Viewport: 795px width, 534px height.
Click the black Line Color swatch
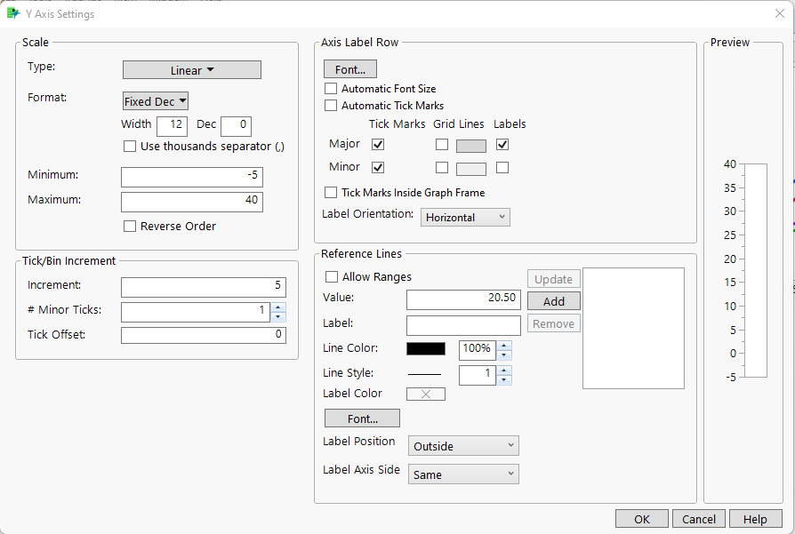click(x=425, y=349)
